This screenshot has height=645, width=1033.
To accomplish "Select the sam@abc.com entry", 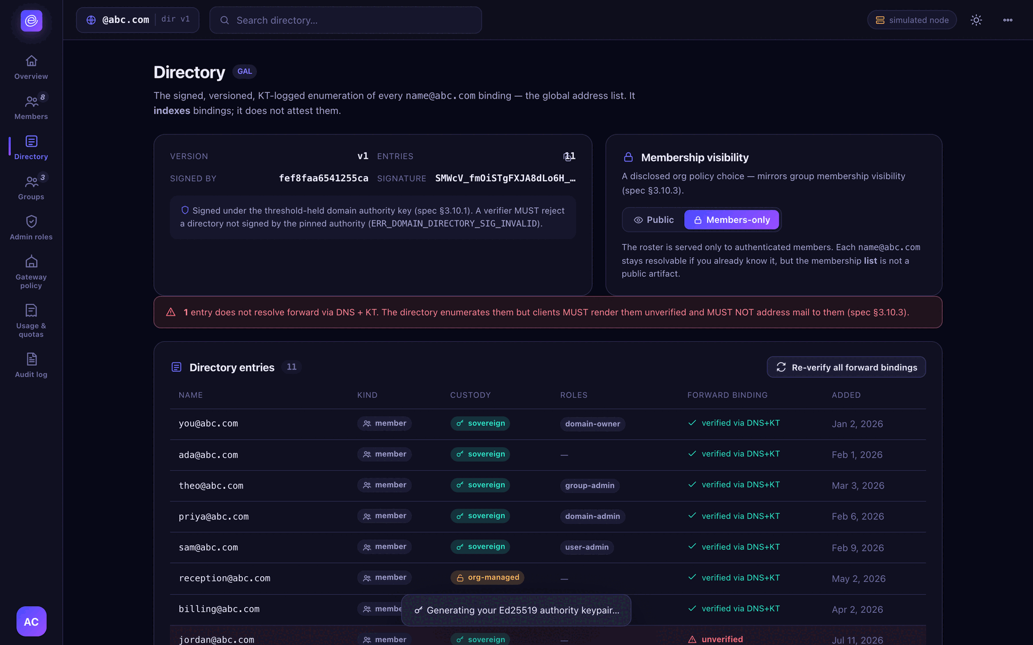I will pyautogui.click(x=547, y=548).
